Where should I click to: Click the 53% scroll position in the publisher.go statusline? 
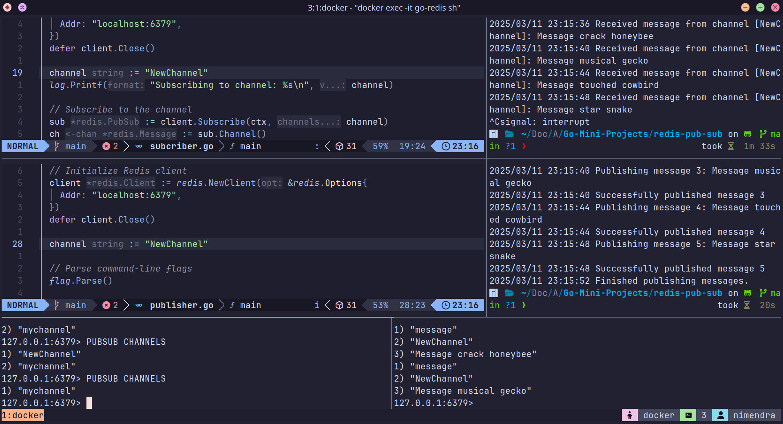[380, 305]
